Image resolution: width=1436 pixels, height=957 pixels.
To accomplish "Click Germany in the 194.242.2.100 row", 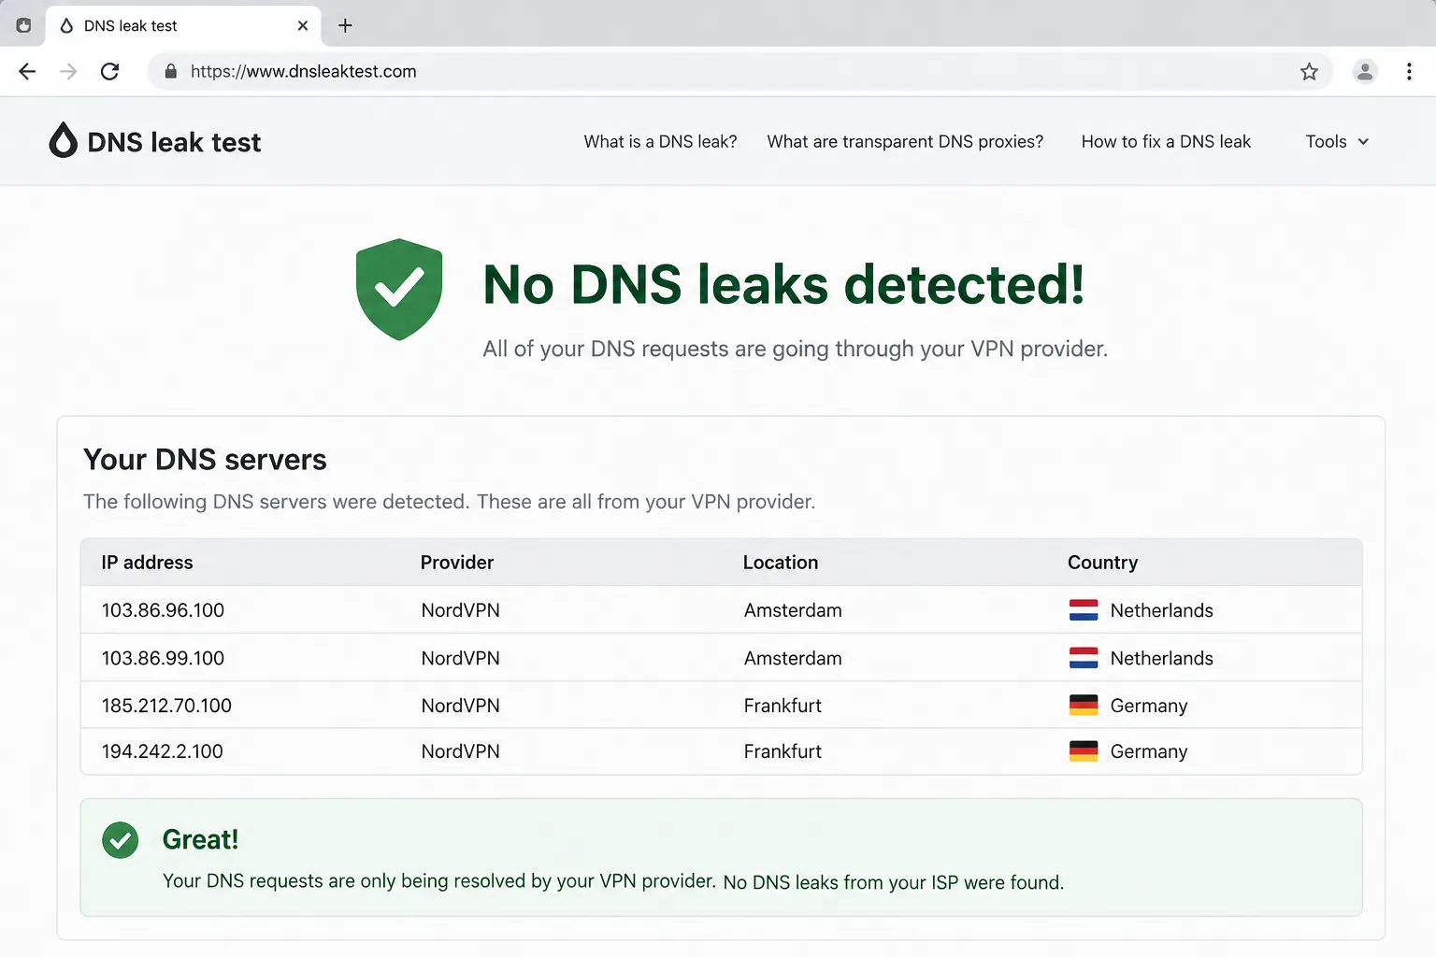I will click(1149, 751).
